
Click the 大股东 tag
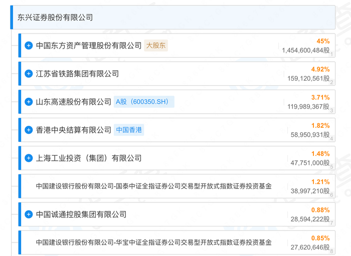[x=155, y=46]
